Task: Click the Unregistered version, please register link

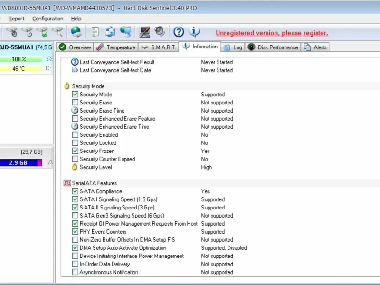Action: point(272,33)
